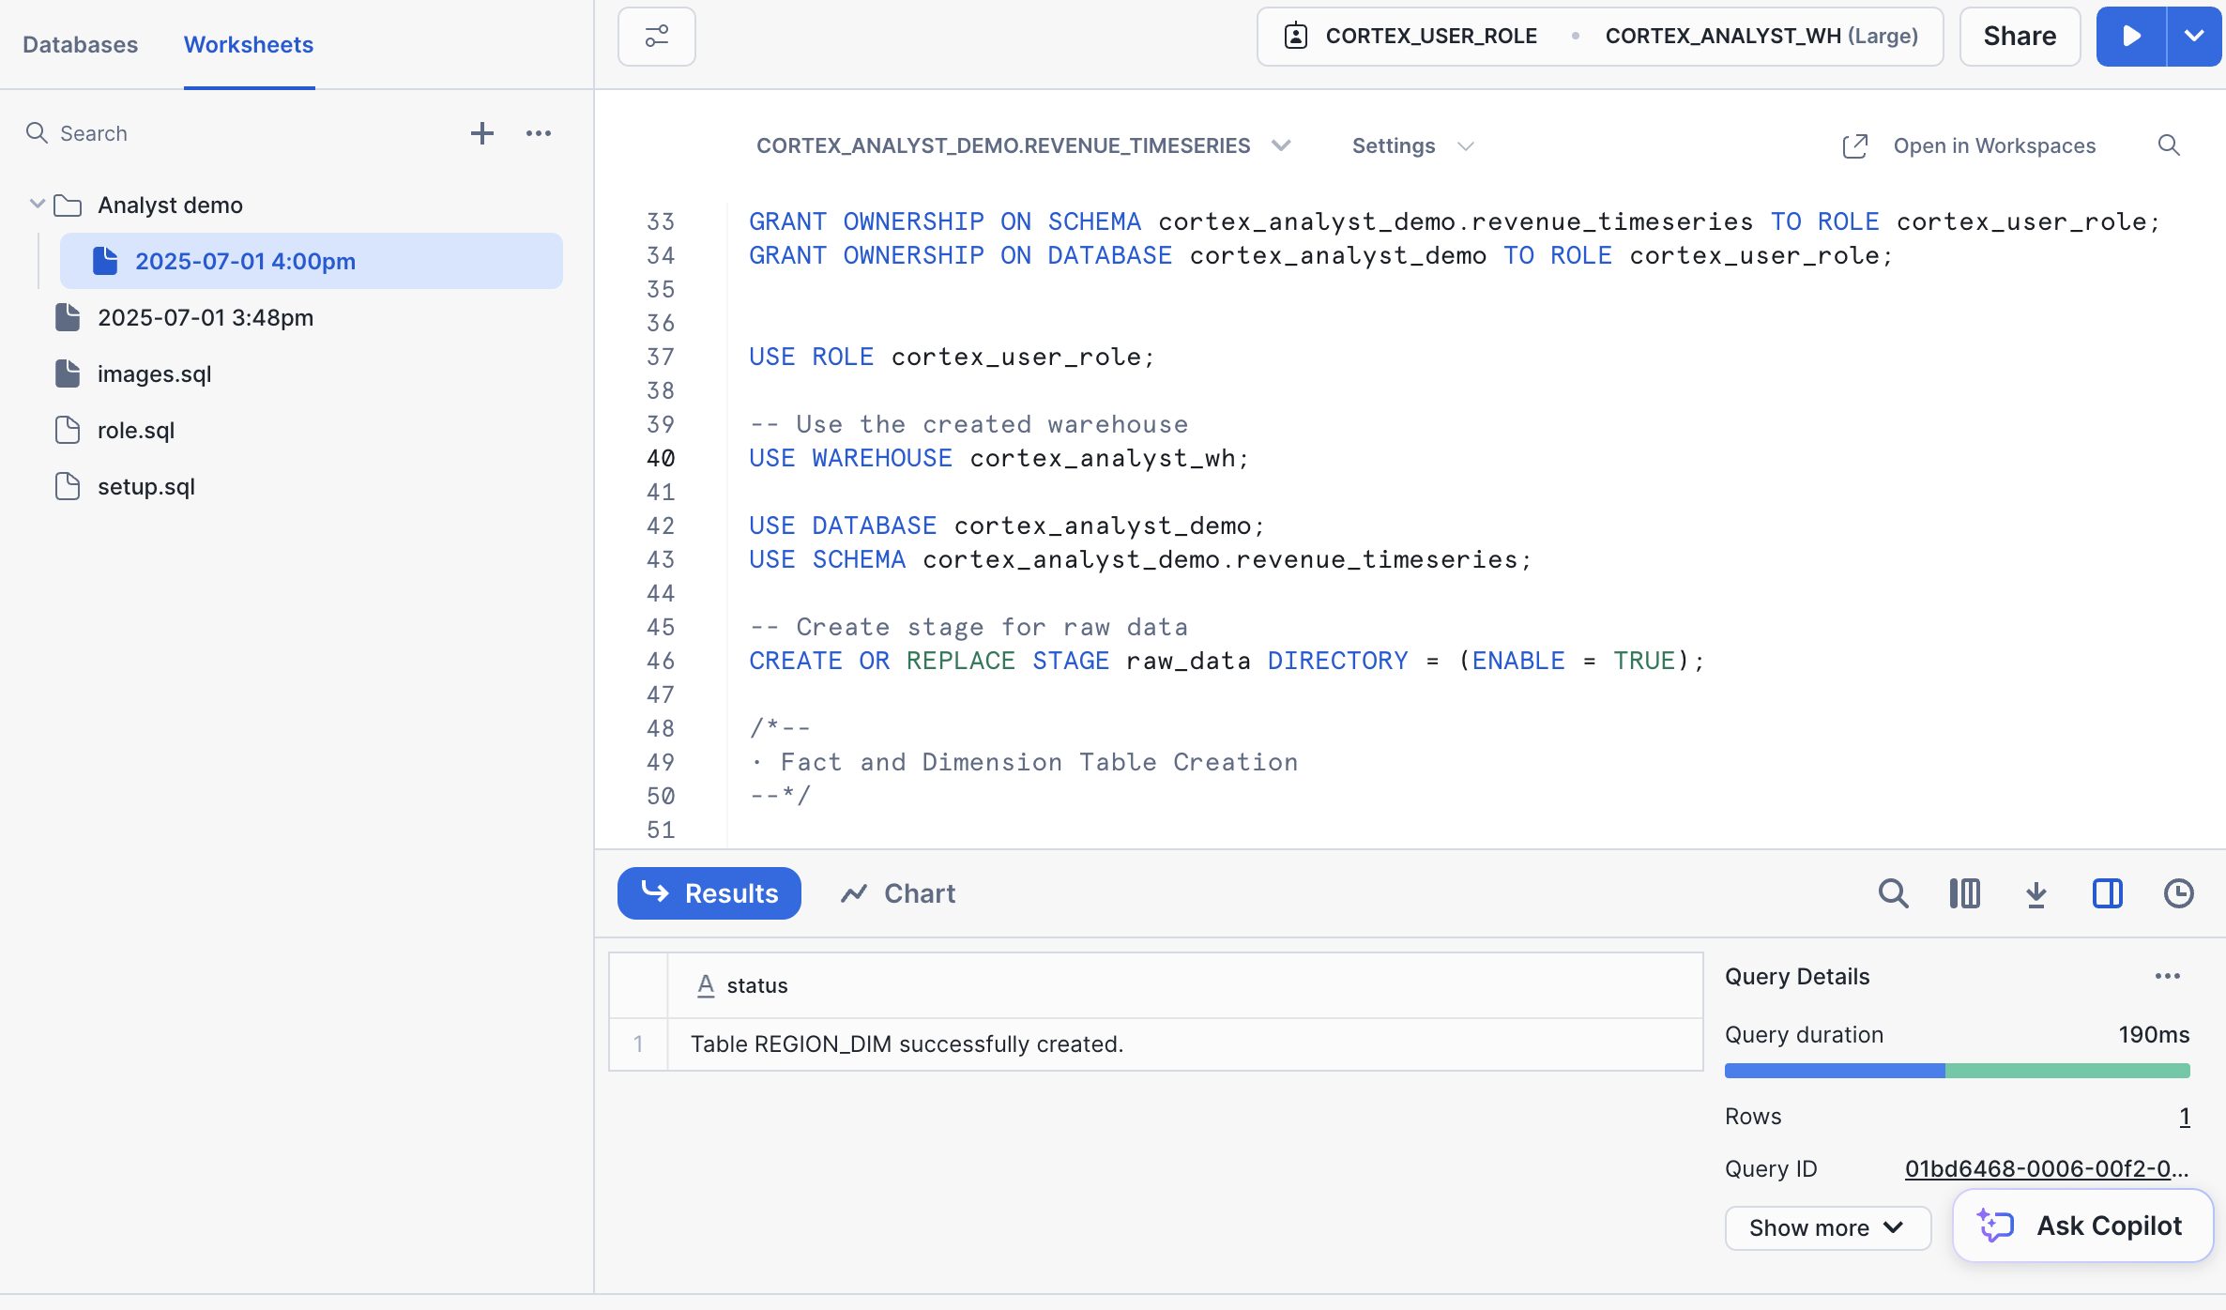The width and height of the screenshot is (2226, 1310).
Task: Switch to the Chart view tab
Action: click(898, 893)
